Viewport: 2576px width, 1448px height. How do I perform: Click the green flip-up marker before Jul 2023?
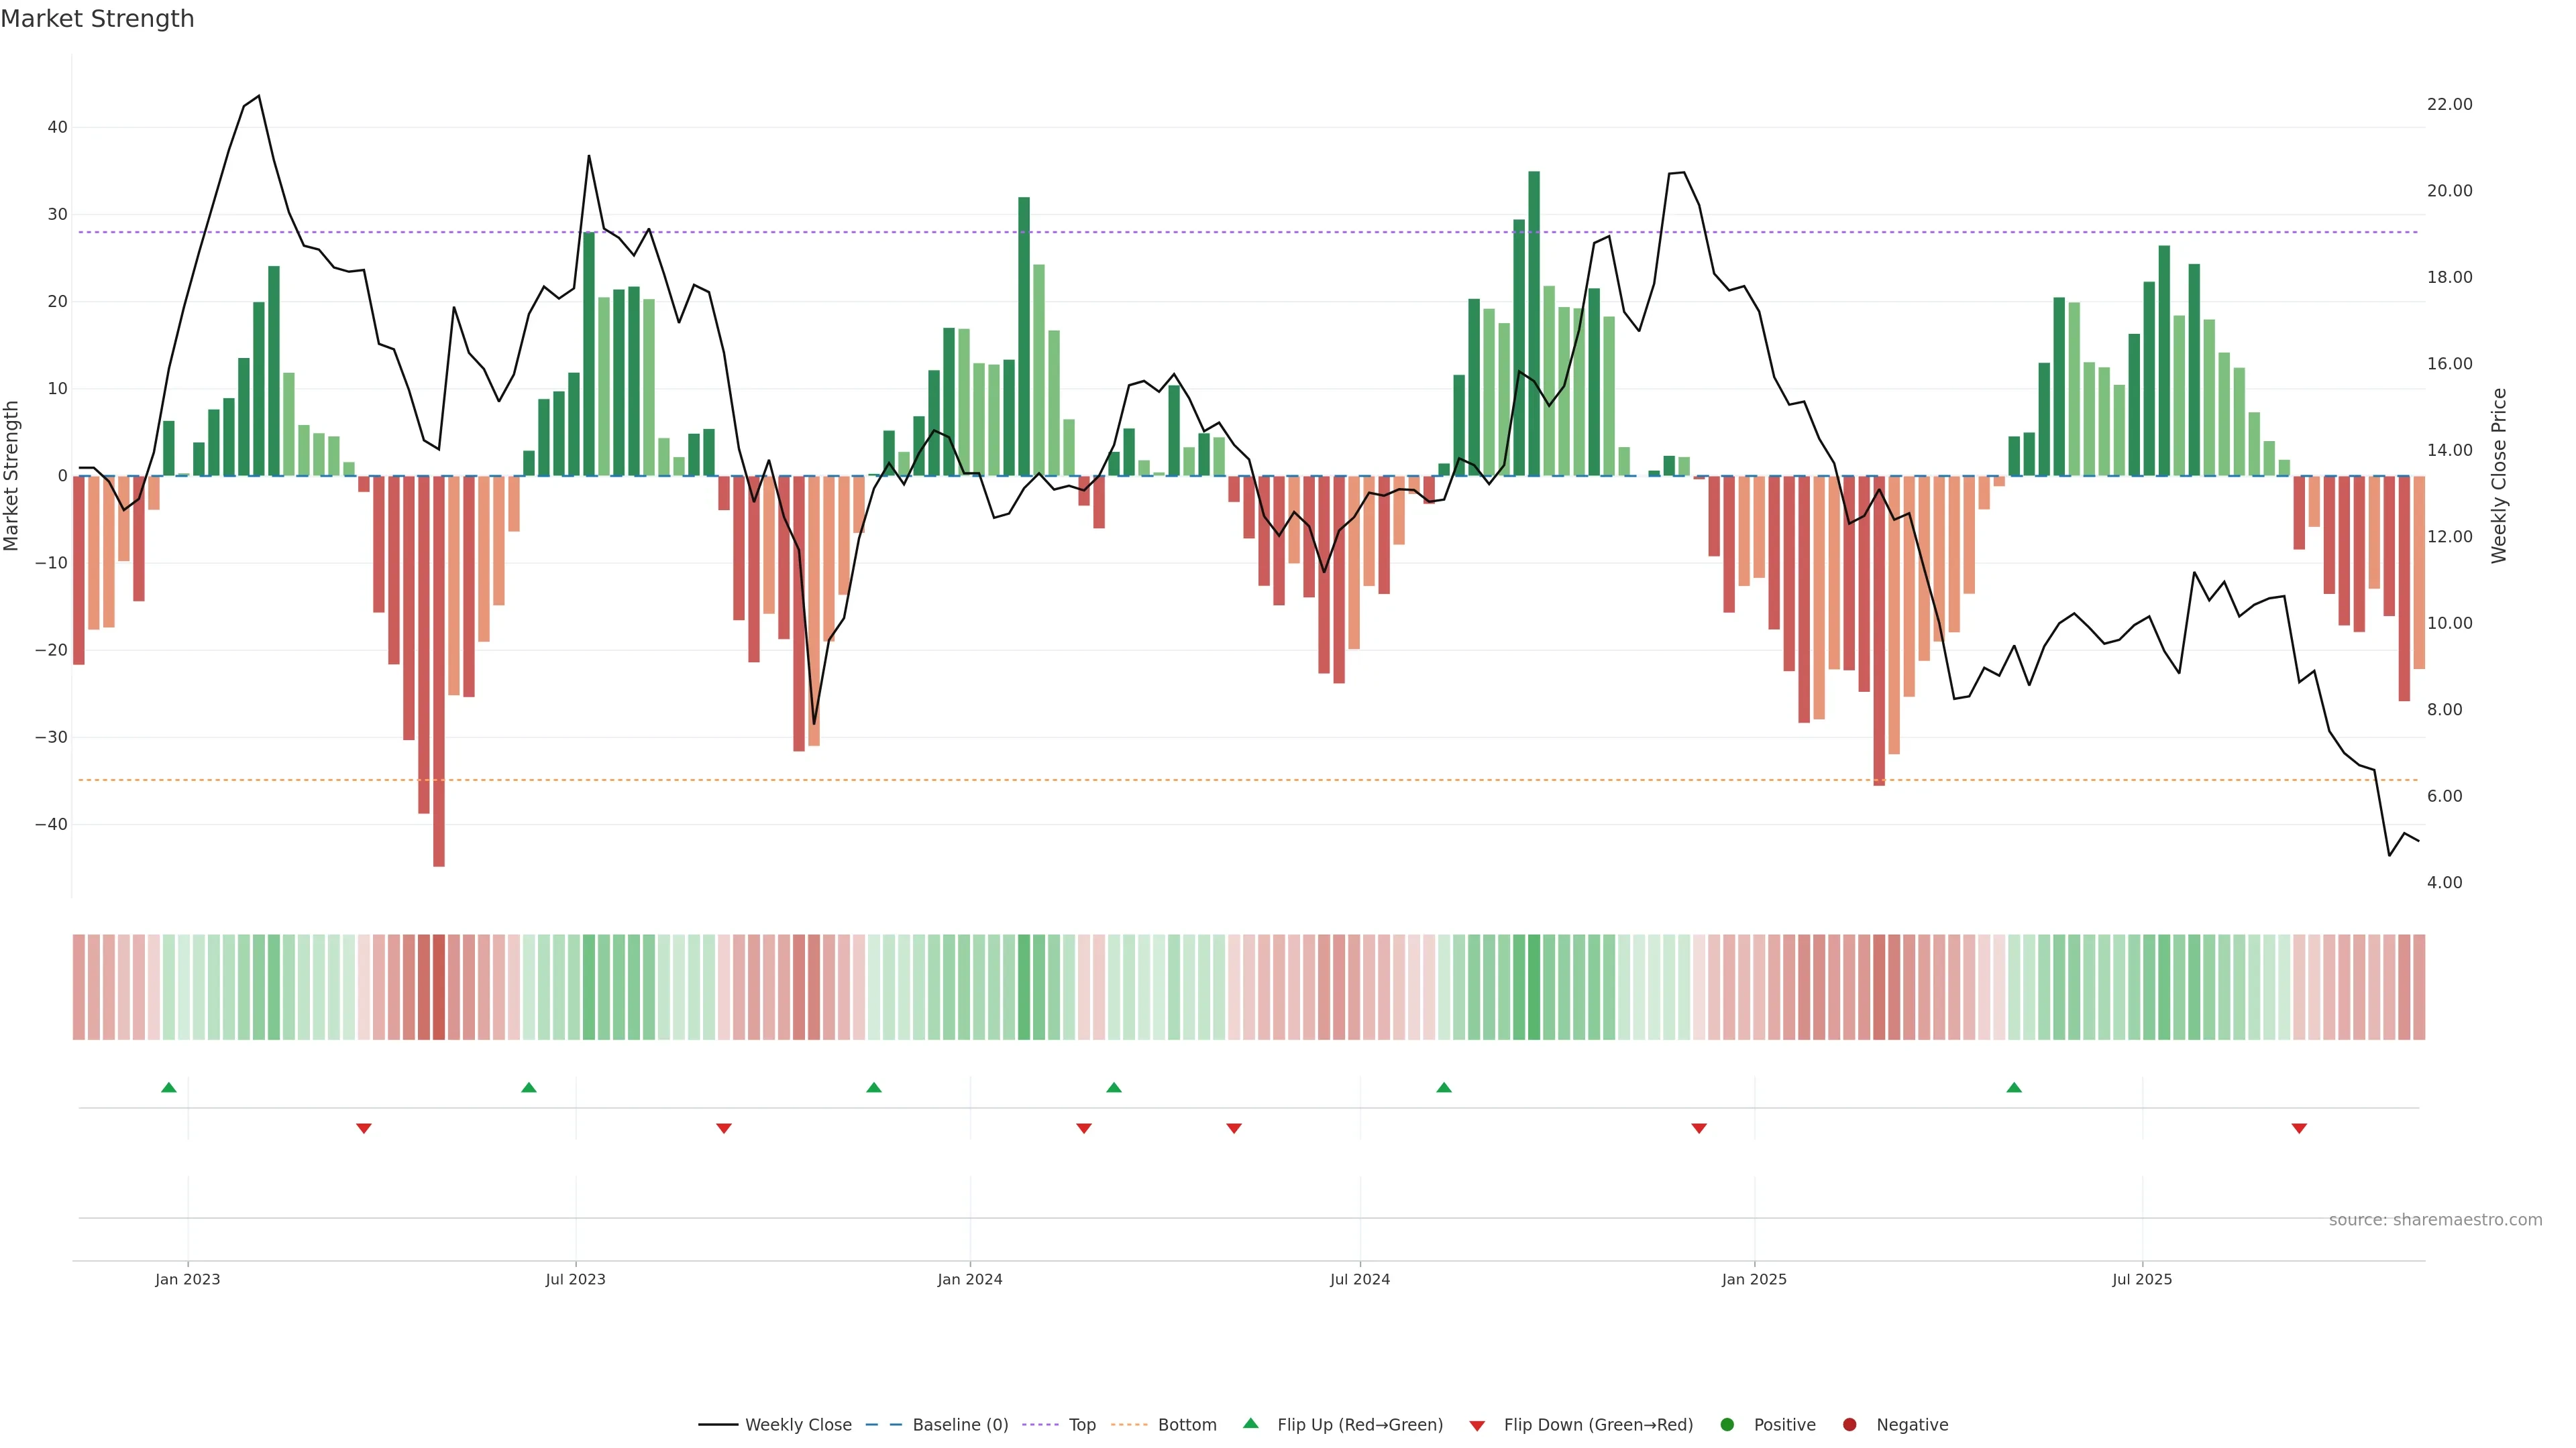[x=529, y=1087]
